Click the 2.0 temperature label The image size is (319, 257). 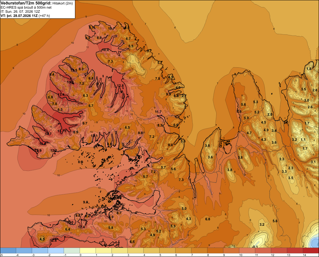(x=270, y=114)
